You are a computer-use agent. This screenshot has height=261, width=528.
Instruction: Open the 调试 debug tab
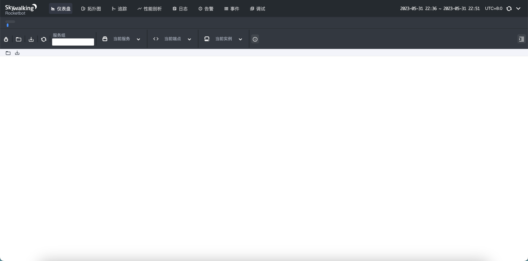click(x=258, y=9)
